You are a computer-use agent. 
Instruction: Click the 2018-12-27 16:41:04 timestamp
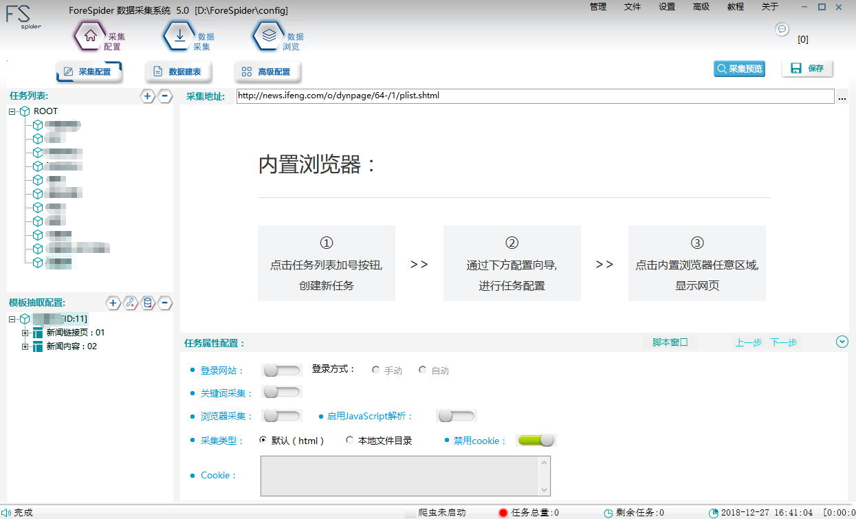tap(767, 513)
